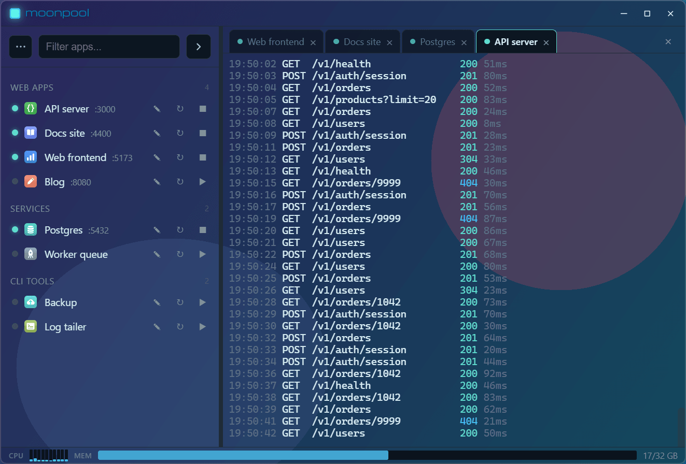Restart the Docs site app
Viewport: 686px width, 464px height.
pyautogui.click(x=180, y=133)
